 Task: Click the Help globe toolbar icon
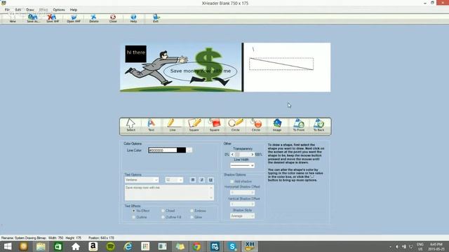coord(133,19)
